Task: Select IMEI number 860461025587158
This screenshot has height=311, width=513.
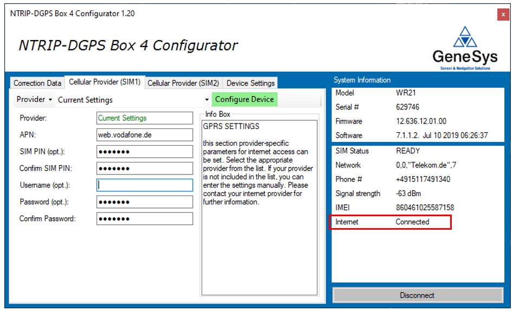Action: click(x=425, y=208)
